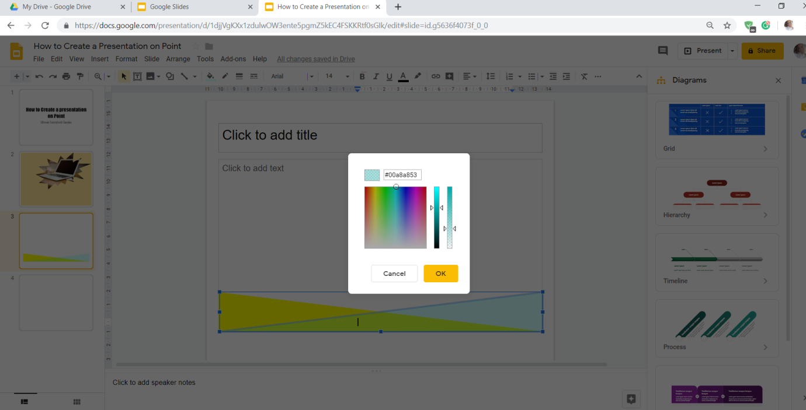
Task: Toggle bold formatting
Action: coord(362,76)
